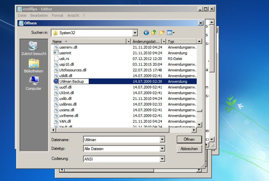Image resolution: width=269 pixels, height=181 pixels.
Task: Click file list scroll right arrow
Action: pyautogui.click(x=194, y=130)
